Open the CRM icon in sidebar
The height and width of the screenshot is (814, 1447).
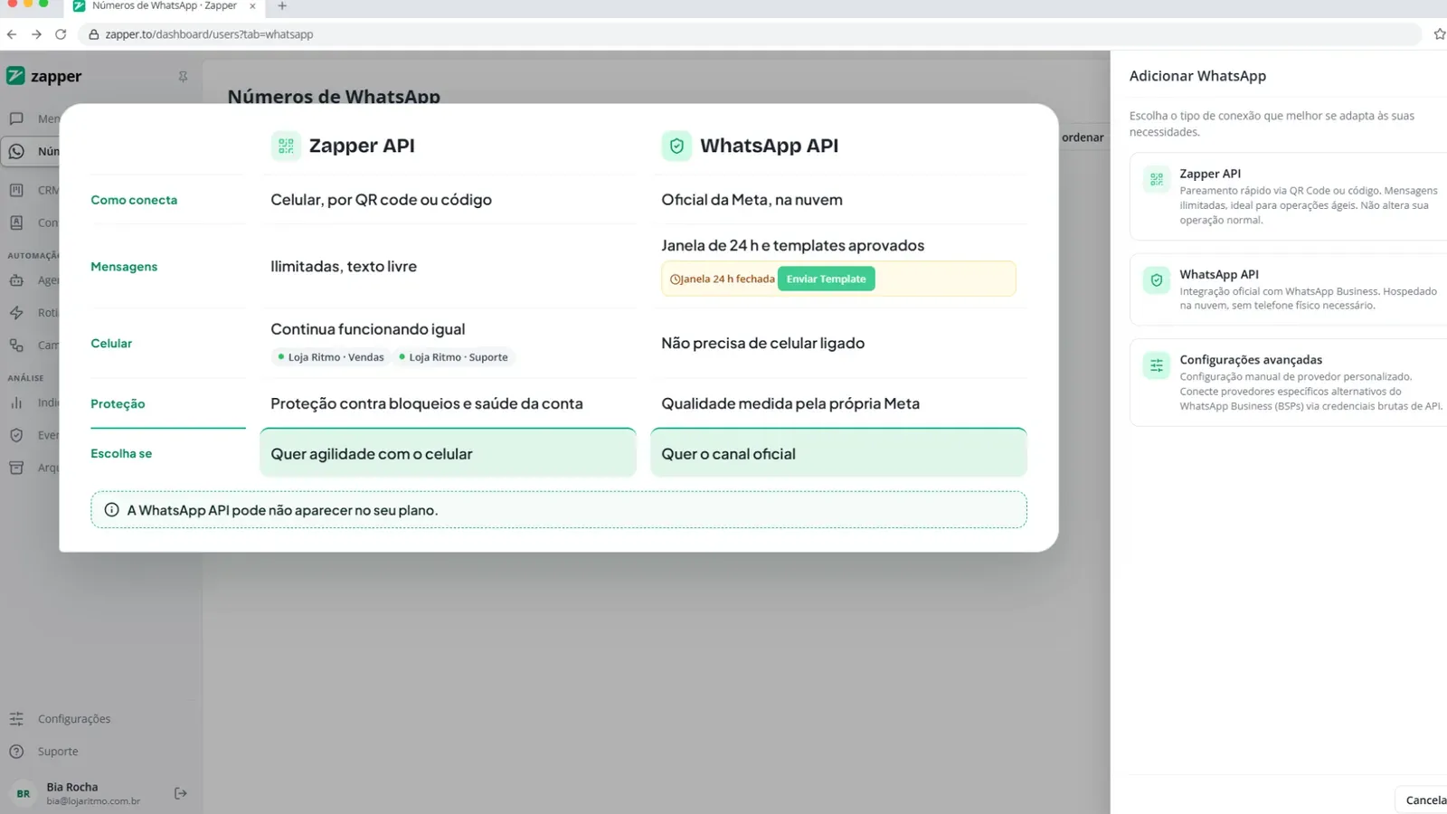16,190
